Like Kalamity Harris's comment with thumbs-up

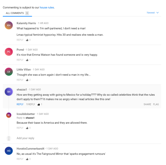(27, 40)
